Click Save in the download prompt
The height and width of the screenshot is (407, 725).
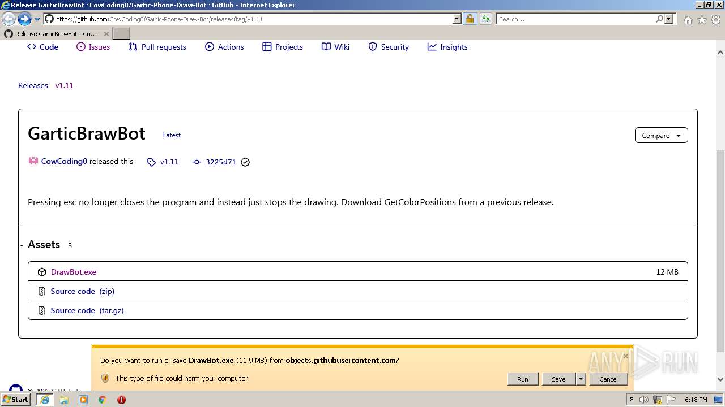click(x=558, y=379)
